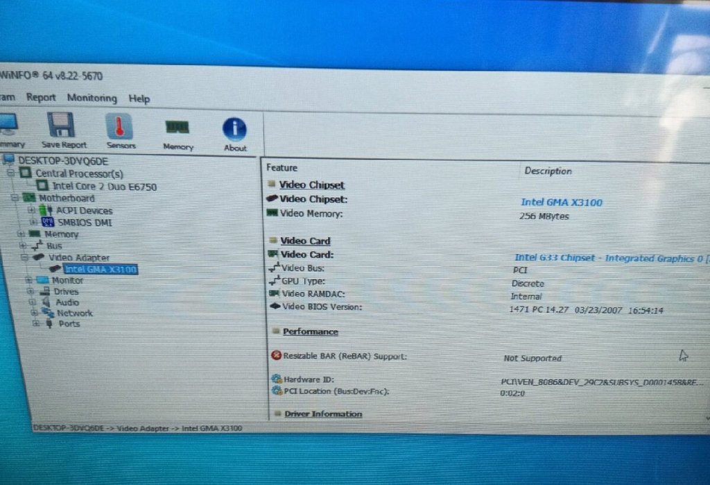Expand the Bus tree node

coord(23,246)
